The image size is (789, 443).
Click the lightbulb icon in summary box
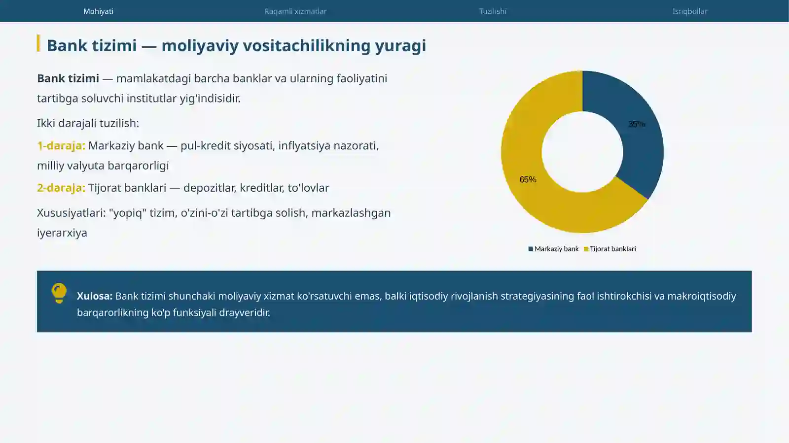point(59,293)
